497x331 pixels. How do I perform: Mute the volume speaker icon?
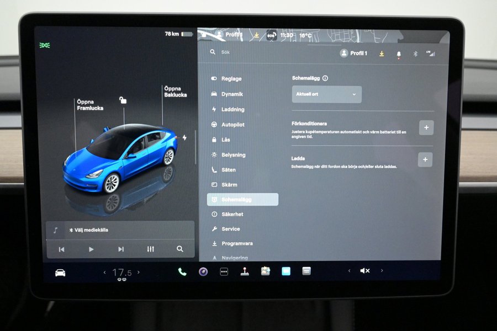tap(364, 271)
